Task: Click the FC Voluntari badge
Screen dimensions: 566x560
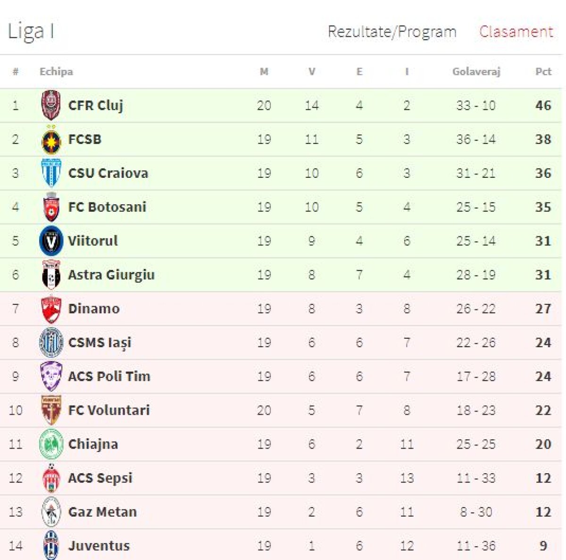Action: tap(51, 410)
